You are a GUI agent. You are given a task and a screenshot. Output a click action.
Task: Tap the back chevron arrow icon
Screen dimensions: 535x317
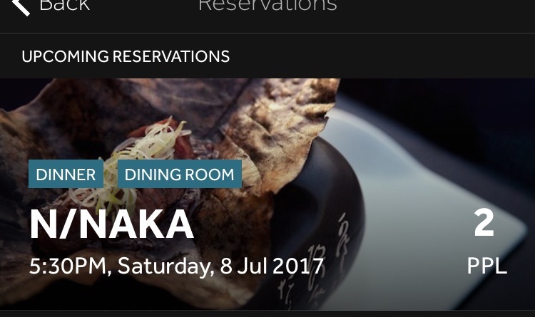click(21, 7)
